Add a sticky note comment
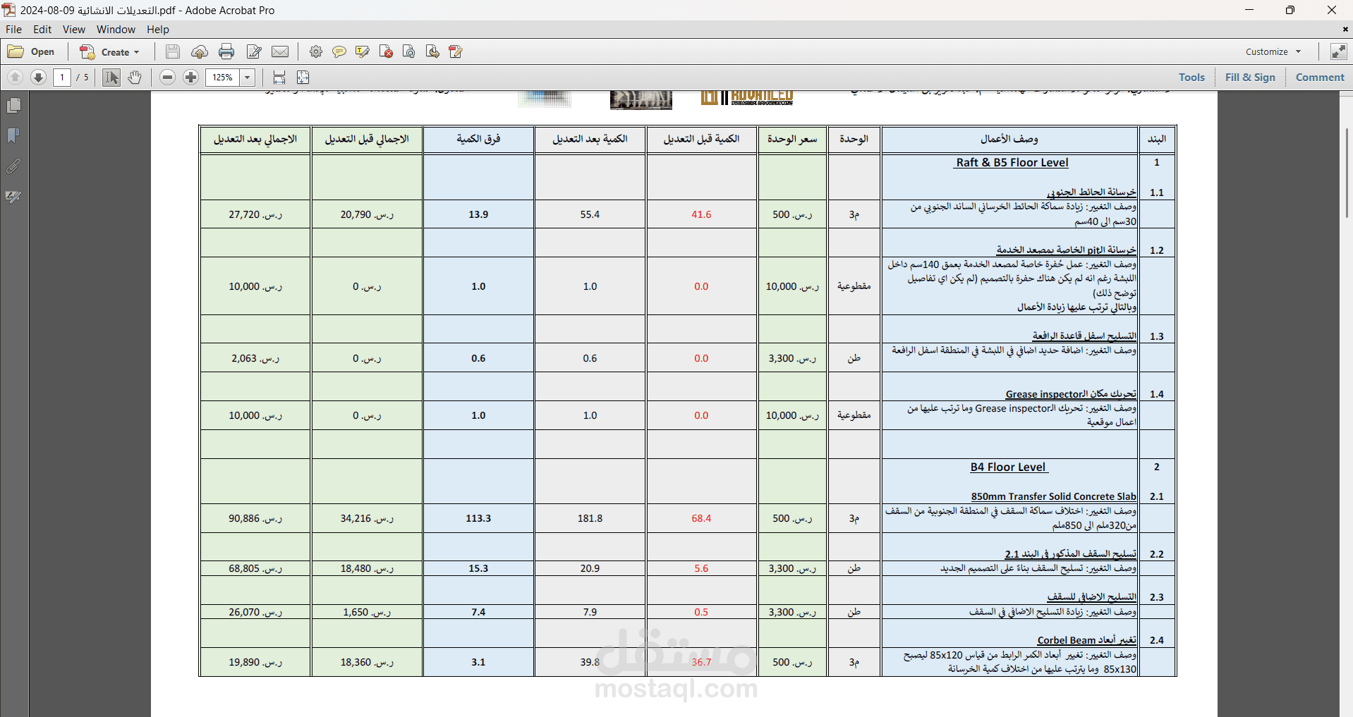The width and height of the screenshot is (1353, 717). (339, 51)
